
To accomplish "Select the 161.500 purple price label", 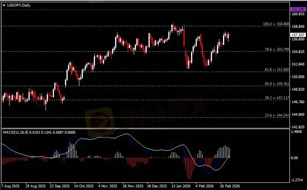I will pyautogui.click(x=298, y=10).
